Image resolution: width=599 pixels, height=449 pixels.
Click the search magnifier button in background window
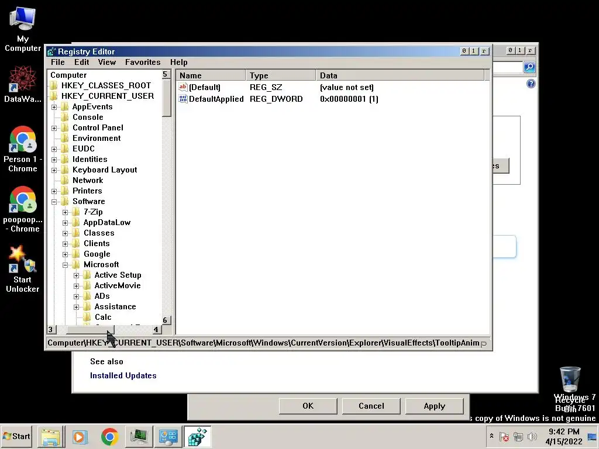click(529, 67)
